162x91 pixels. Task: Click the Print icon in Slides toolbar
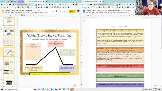11,15
